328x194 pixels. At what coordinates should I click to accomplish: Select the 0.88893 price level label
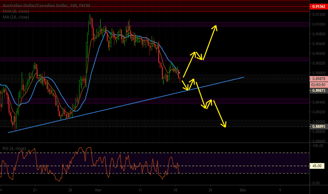pos(317,126)
